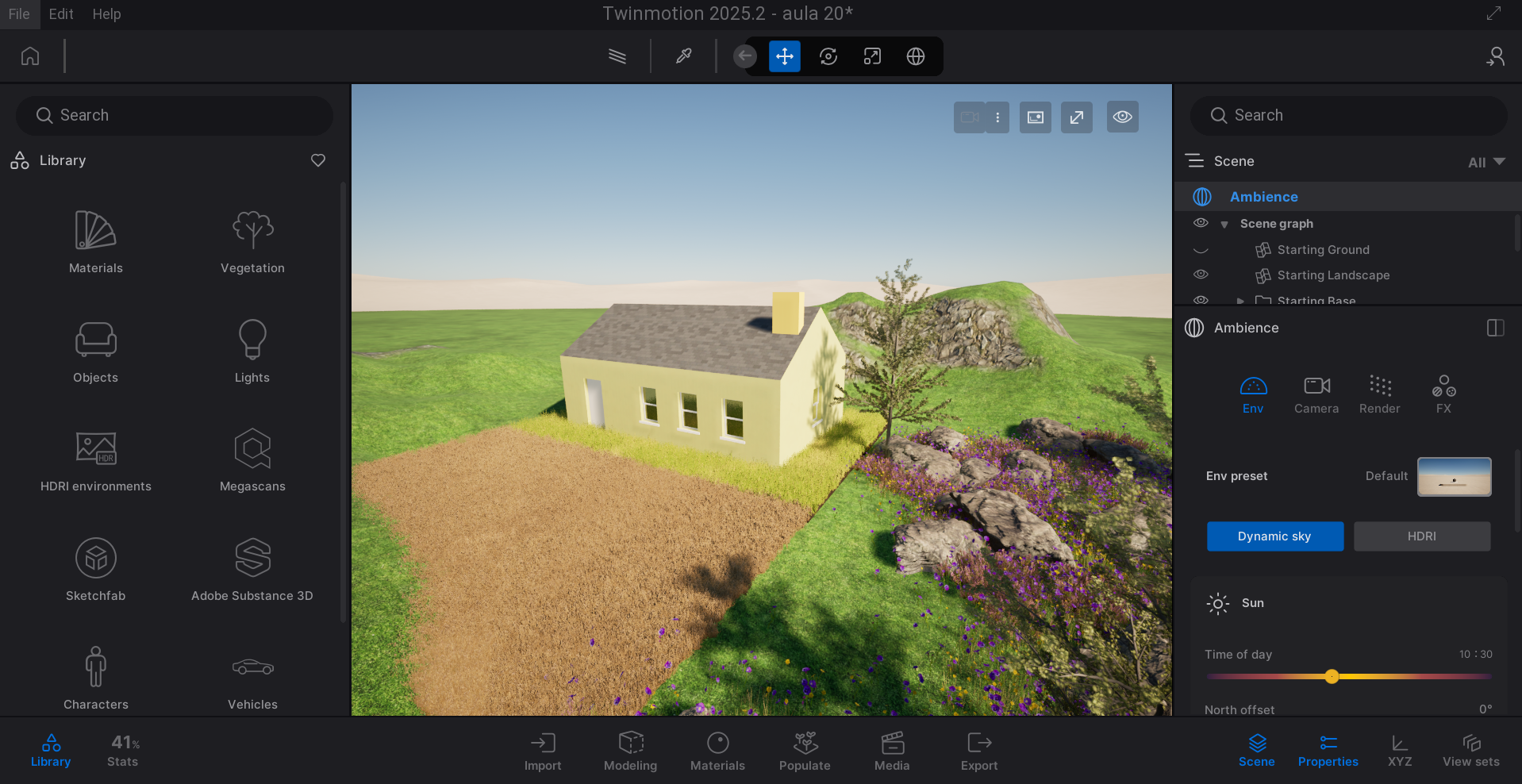Select the Rotate gizmo tool
Image resolution: width=1522 pixels, height=784 pixels.
tap(828, 56)
